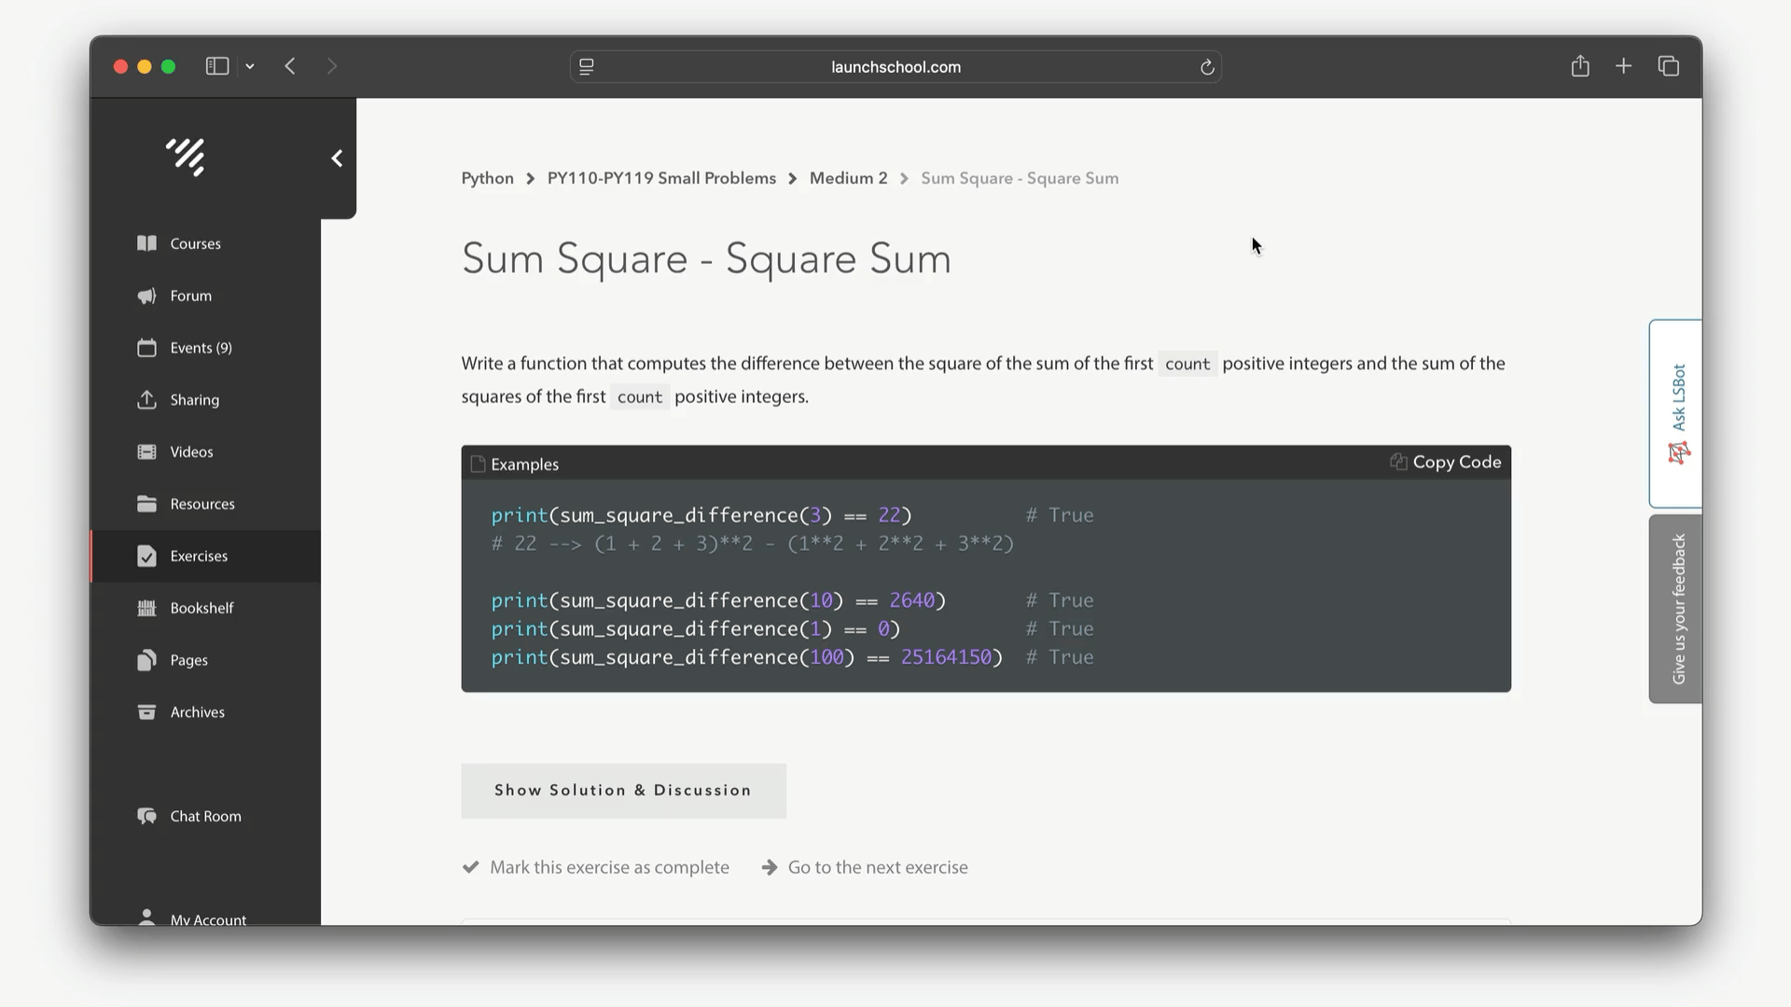Click the Launch School logo icon
This screenshot has height=1007, width=1791.
tap(186, 157)
